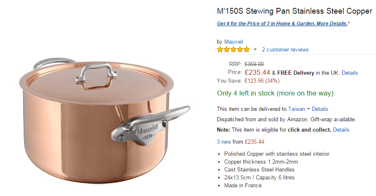
Task: Visit the Mauviel brand page link
Action: coord(233,42)
